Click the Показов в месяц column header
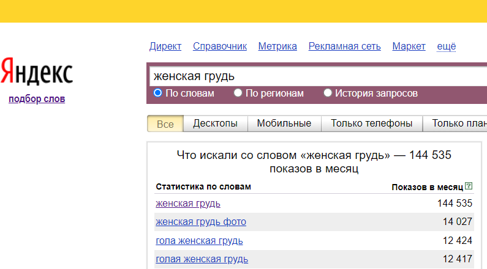The image size is (487, 269). [x=428, y=187]
